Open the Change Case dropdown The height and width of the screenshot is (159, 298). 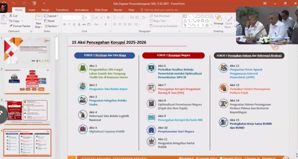click(x=97, y=24)
